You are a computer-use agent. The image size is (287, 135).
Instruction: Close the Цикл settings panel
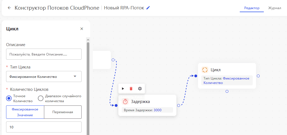82,29
